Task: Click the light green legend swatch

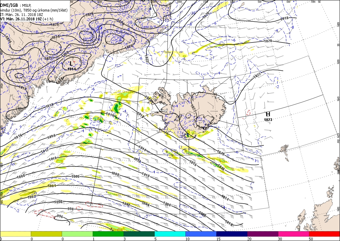Action: [x=77, y=234]
